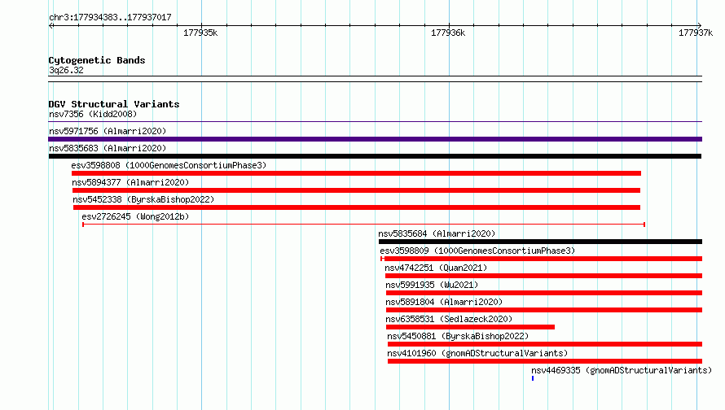
Task: Select the thin red esv2726245 variant line
Action: (x=363, y=225)
